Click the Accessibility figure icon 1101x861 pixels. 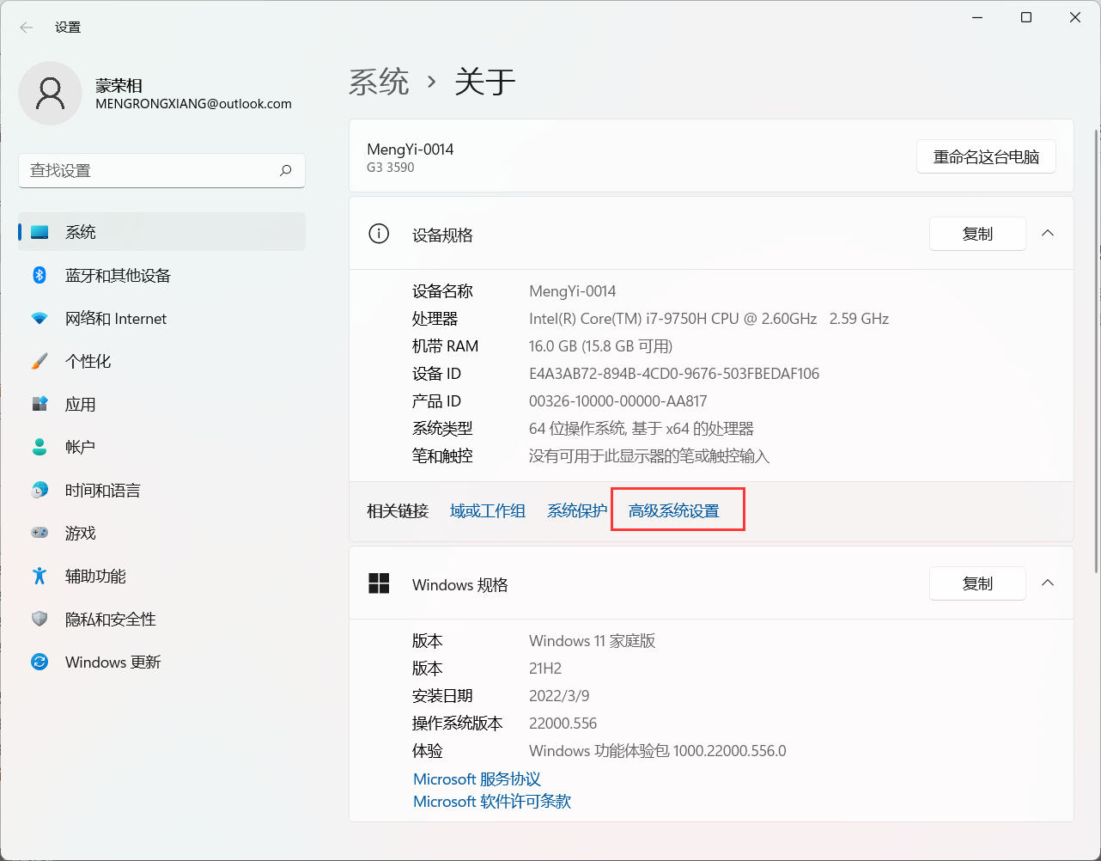[40, 576]
